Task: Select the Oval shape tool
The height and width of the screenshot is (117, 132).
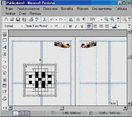Action: pyautogui.click(x=4, y=67)
